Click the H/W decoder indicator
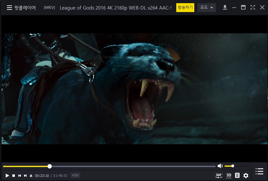This screenshot has width=268, height=181. coord(75,175)
